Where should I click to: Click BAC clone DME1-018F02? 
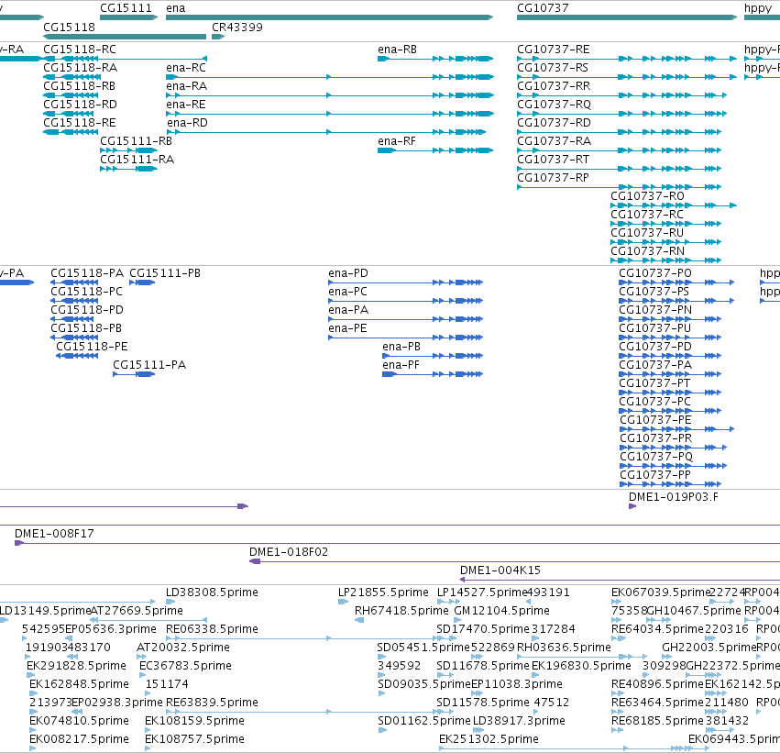click(289, 551)
